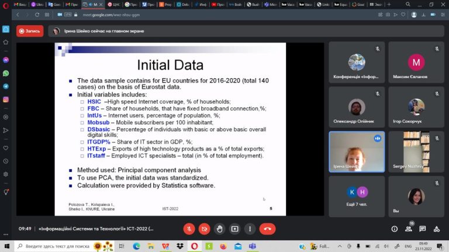Open Opera sidebar history clock icon
This screenshot has height=252, width=449.
6,161
